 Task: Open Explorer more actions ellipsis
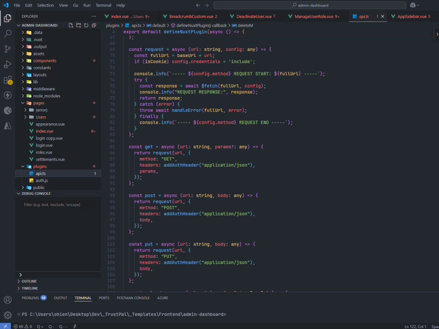(94, 16)
